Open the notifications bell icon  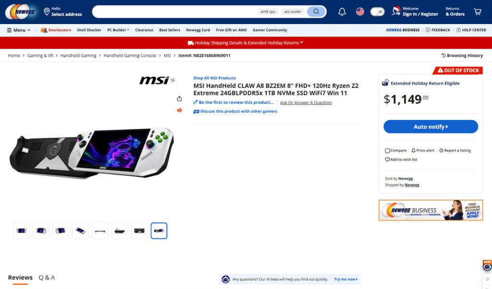[342, 12]
